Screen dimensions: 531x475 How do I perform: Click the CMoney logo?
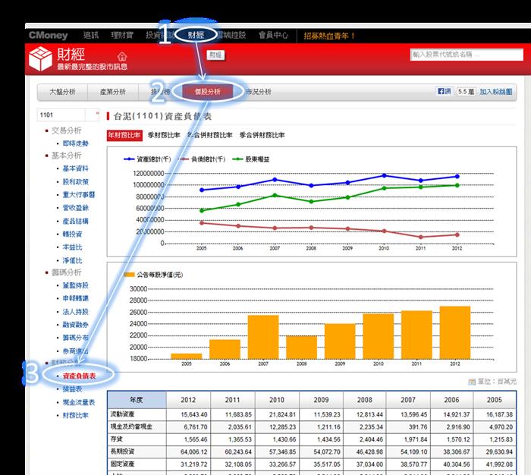tap(48, 35)
